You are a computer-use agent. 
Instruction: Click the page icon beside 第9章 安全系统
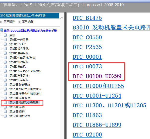click(x=5, y=80)
